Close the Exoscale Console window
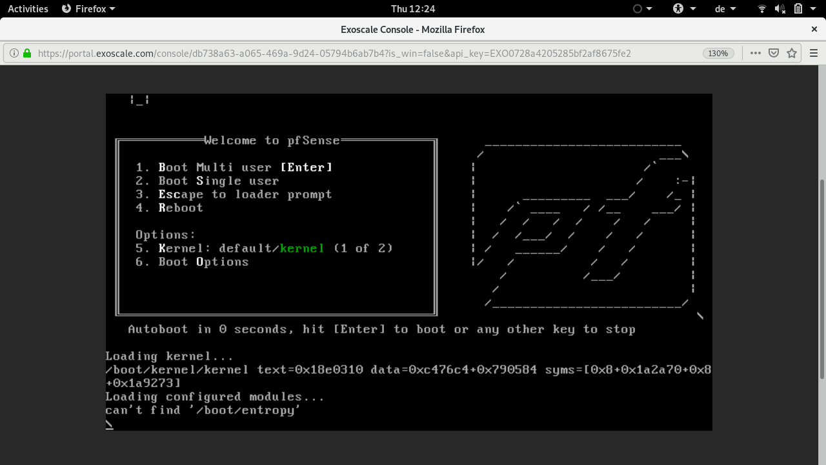 pyautogui.click(x=814, y=29)
